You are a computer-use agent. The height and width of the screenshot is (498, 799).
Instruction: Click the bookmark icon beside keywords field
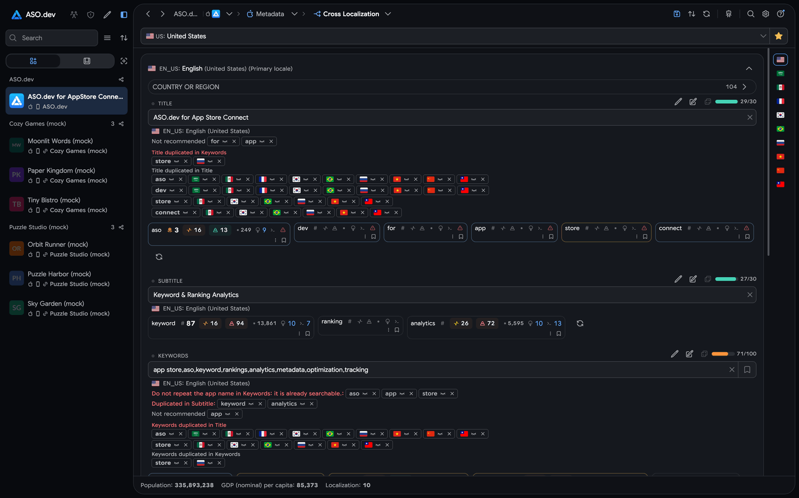pyautogui.click(x=747, y=370)
